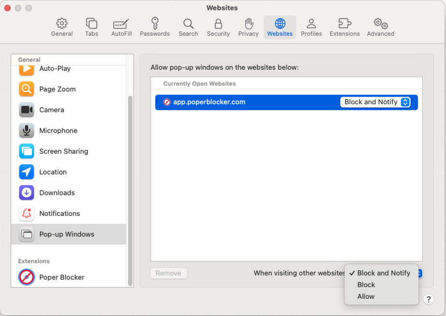
Task: Switch to the Privacy settings icon
Action: click(x=248, y=26)
